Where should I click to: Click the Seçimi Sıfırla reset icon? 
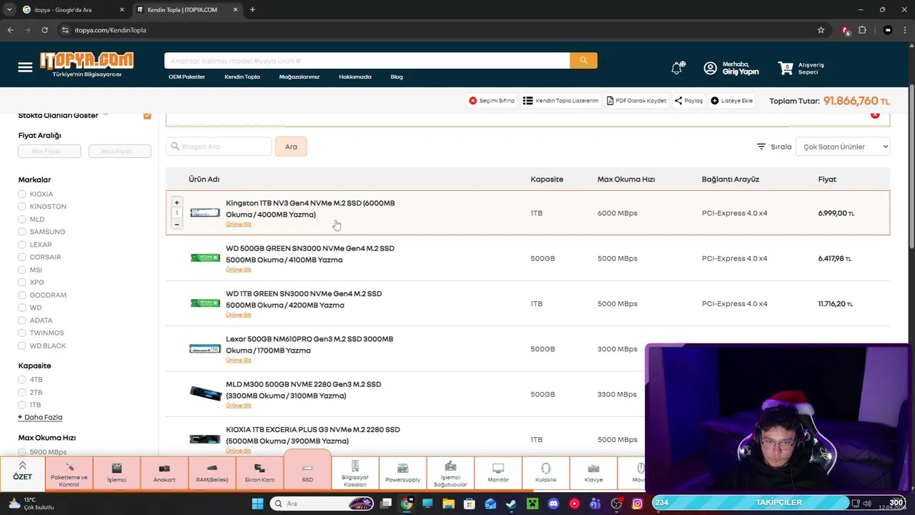click(473, 101)
